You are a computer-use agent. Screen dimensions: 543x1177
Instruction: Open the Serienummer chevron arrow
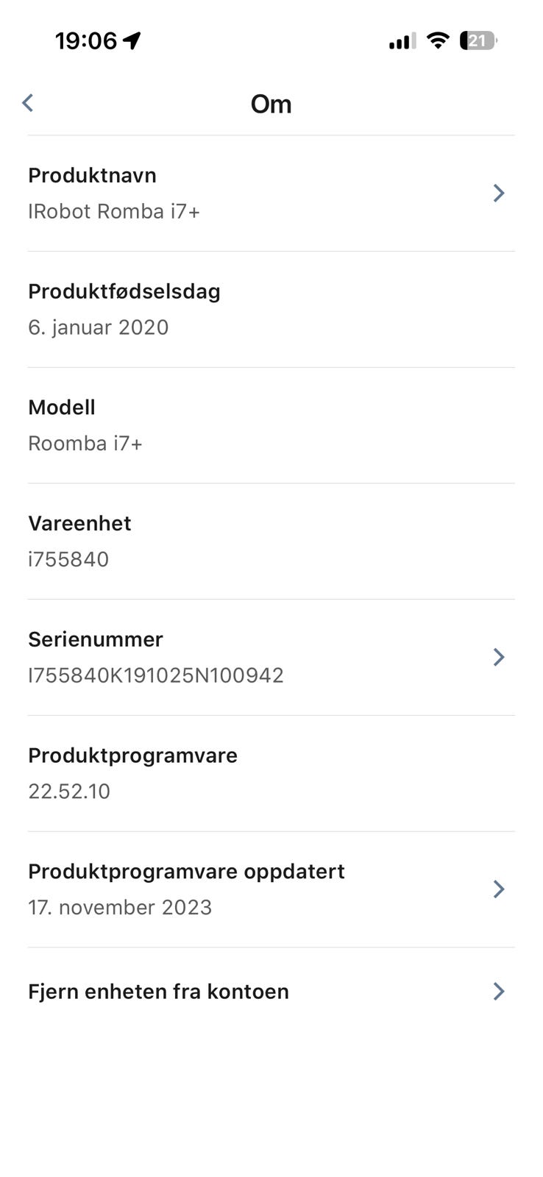click(x=499, y=657)
